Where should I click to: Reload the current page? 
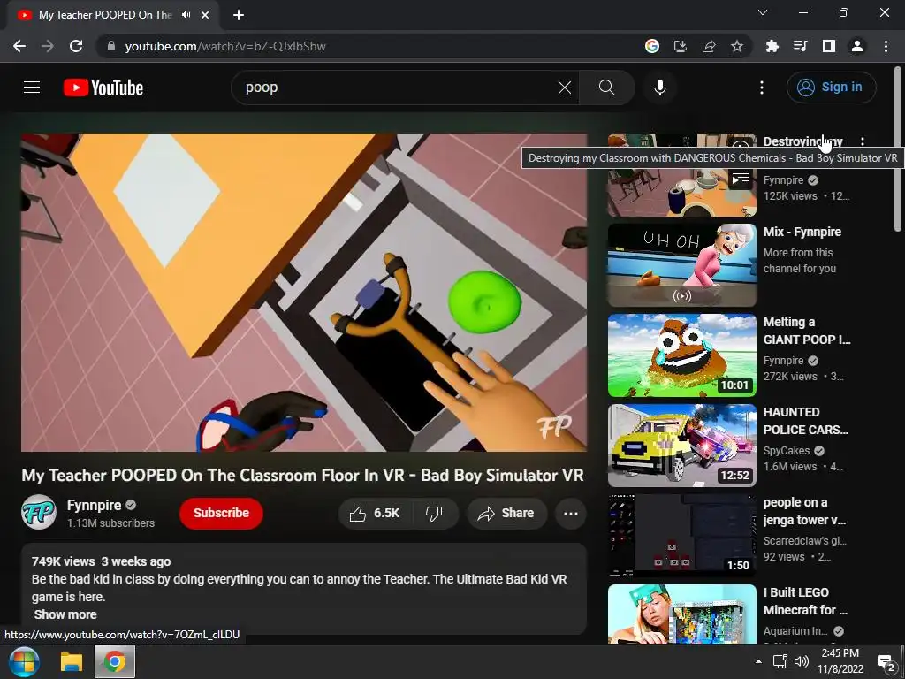(x=76, y=46)
